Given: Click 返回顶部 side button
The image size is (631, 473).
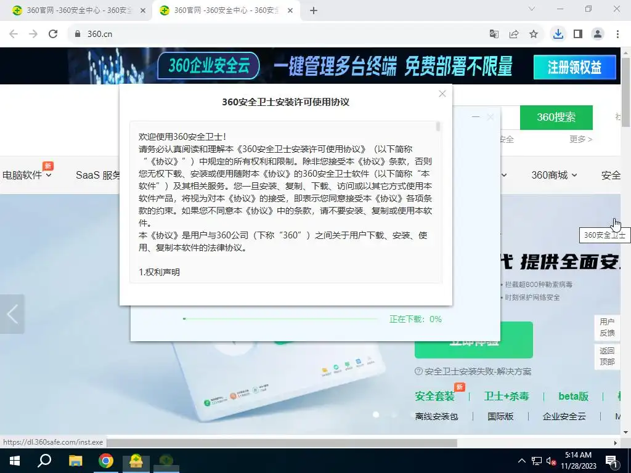Looking at the screenshot, I should (607, 357).
